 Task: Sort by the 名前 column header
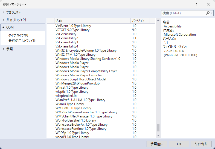click(92, 21)
